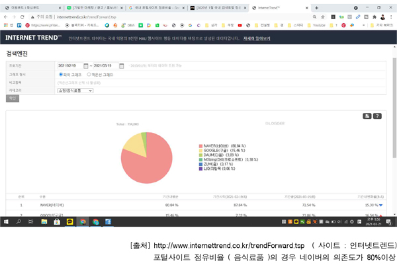
Task: Open KakaoTalk from the taskbar
Action: pos(70,222)
